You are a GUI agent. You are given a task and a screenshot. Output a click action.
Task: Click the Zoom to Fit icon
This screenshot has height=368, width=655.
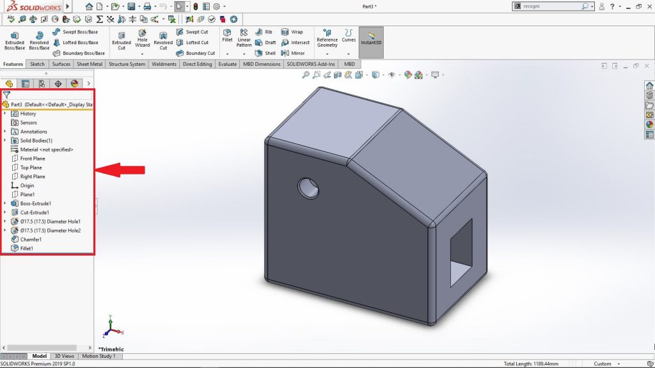[x=306, y=75]
